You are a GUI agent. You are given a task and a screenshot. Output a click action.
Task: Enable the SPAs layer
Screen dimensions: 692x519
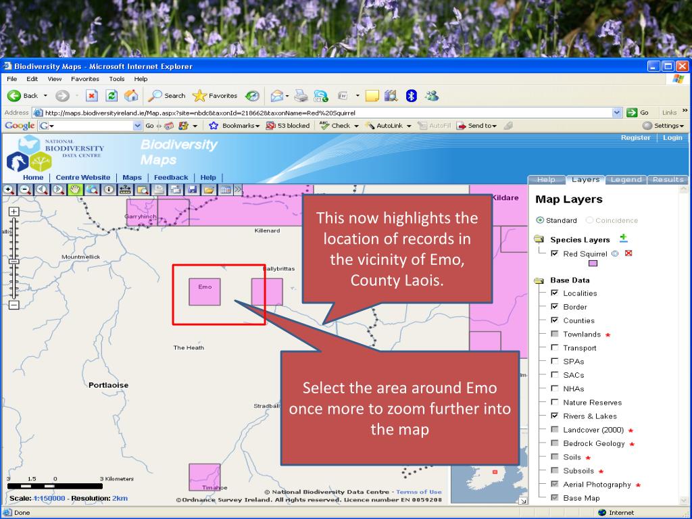tap(555, 361)
